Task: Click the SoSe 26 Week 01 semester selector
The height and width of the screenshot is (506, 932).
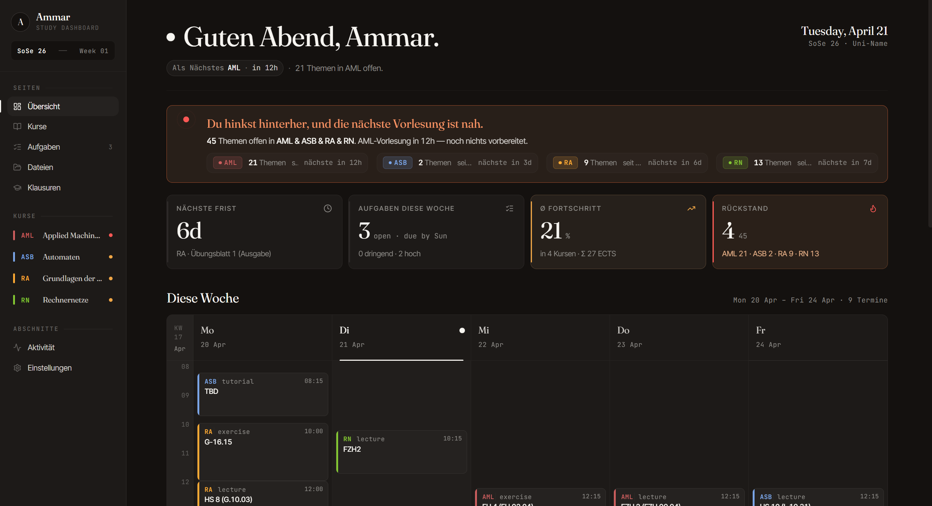Action: pos(63,51)
